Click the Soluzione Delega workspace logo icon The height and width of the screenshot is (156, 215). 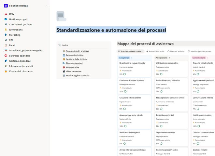click(x=6, y=6)
